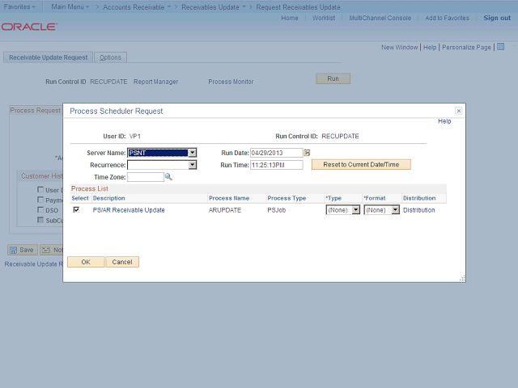This screenshot has width=518, height=388.
Task: Click Personalize Page link
Action: tap(466, 47)
